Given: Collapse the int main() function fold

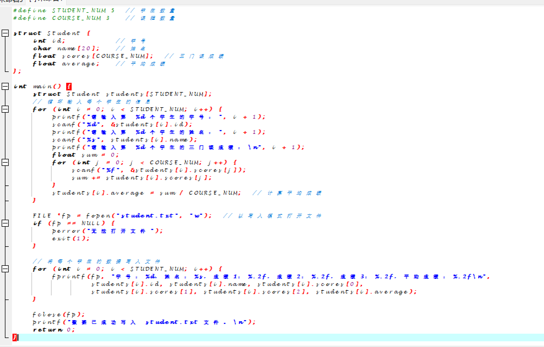Looking at the screenshot, I should [x=5, y=86].
